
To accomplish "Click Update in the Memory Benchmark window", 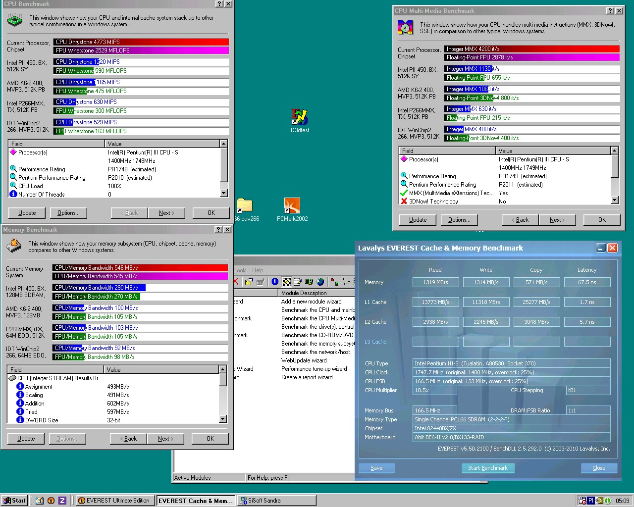I will click(x=26, y=439).
